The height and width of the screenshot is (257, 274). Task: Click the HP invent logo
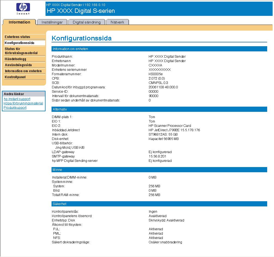pos(23,8)
